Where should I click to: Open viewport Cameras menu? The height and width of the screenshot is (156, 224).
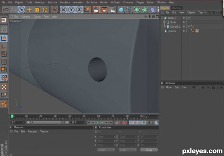click(x=26, y=16)
